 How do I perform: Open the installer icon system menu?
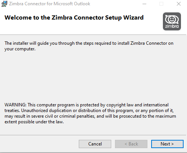tap(4, 4)
